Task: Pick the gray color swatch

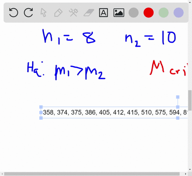Action: click(134, 13)
